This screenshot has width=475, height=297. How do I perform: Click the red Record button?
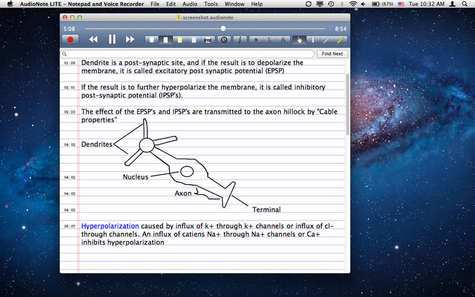70,40
